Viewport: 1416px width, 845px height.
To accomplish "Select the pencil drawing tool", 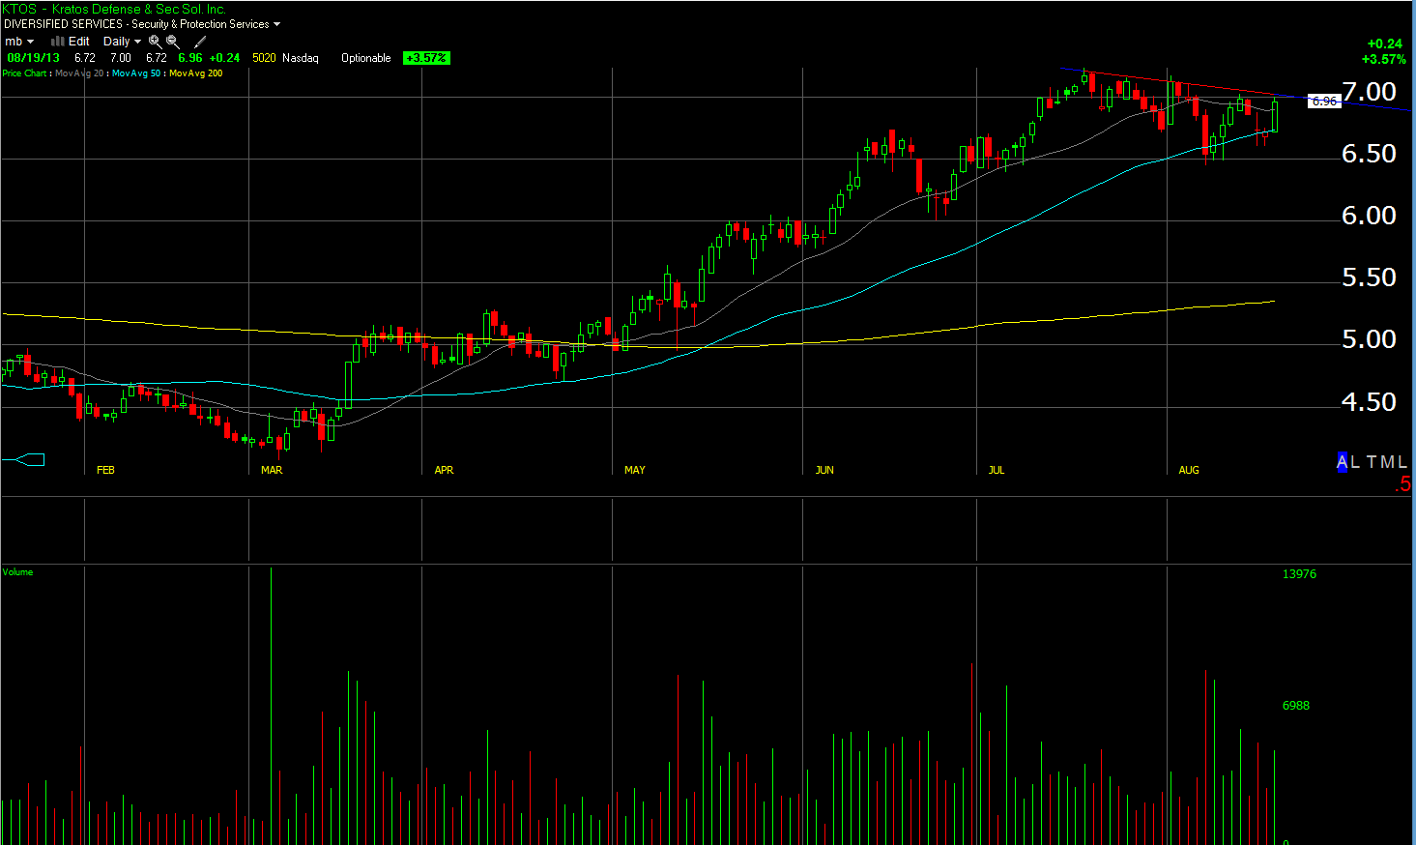I will (x=200, y=42).
